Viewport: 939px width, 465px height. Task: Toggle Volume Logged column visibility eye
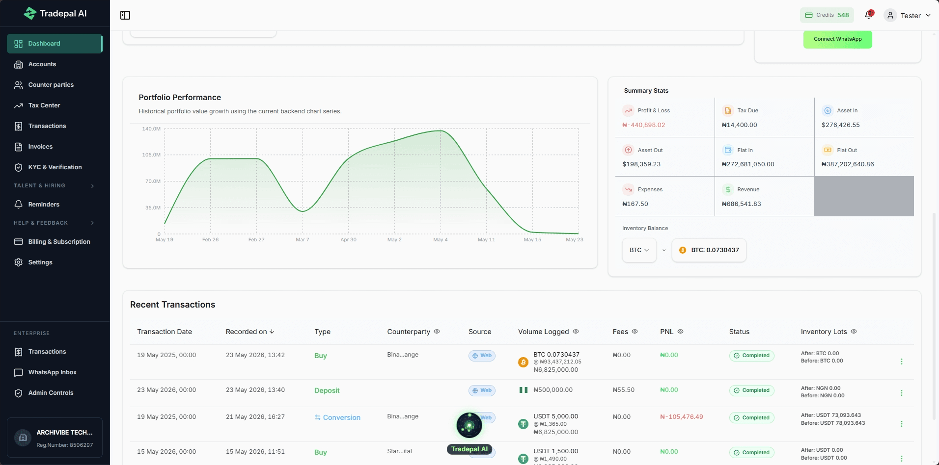point(576,332)
